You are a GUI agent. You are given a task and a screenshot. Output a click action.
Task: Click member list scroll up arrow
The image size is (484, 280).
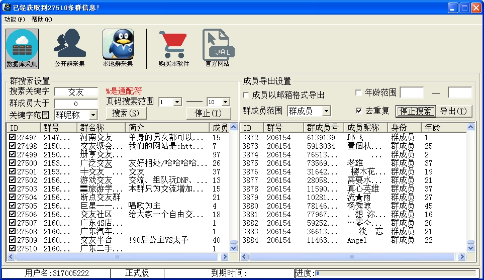(x=470, y=127)
